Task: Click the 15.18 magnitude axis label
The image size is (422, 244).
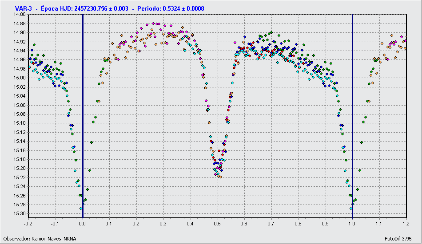Action: (x=20, y=159)
